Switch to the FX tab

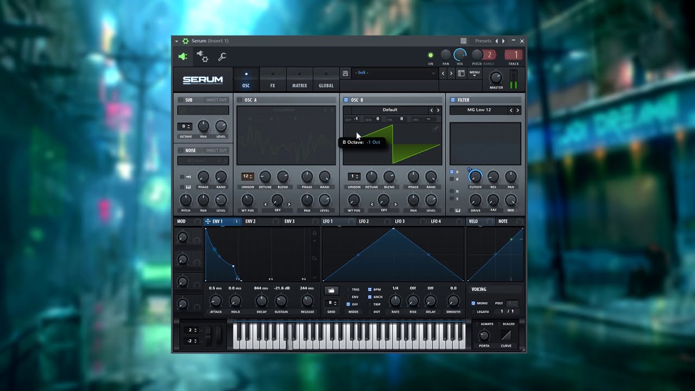[273, 79]
